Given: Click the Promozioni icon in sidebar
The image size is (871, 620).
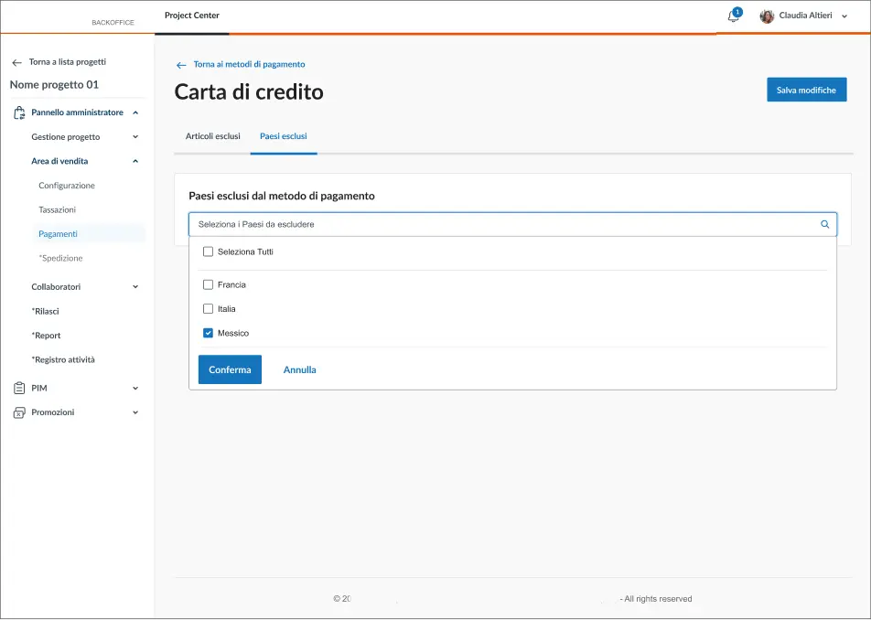Looking at the screenshot, I should coord(19,412).
